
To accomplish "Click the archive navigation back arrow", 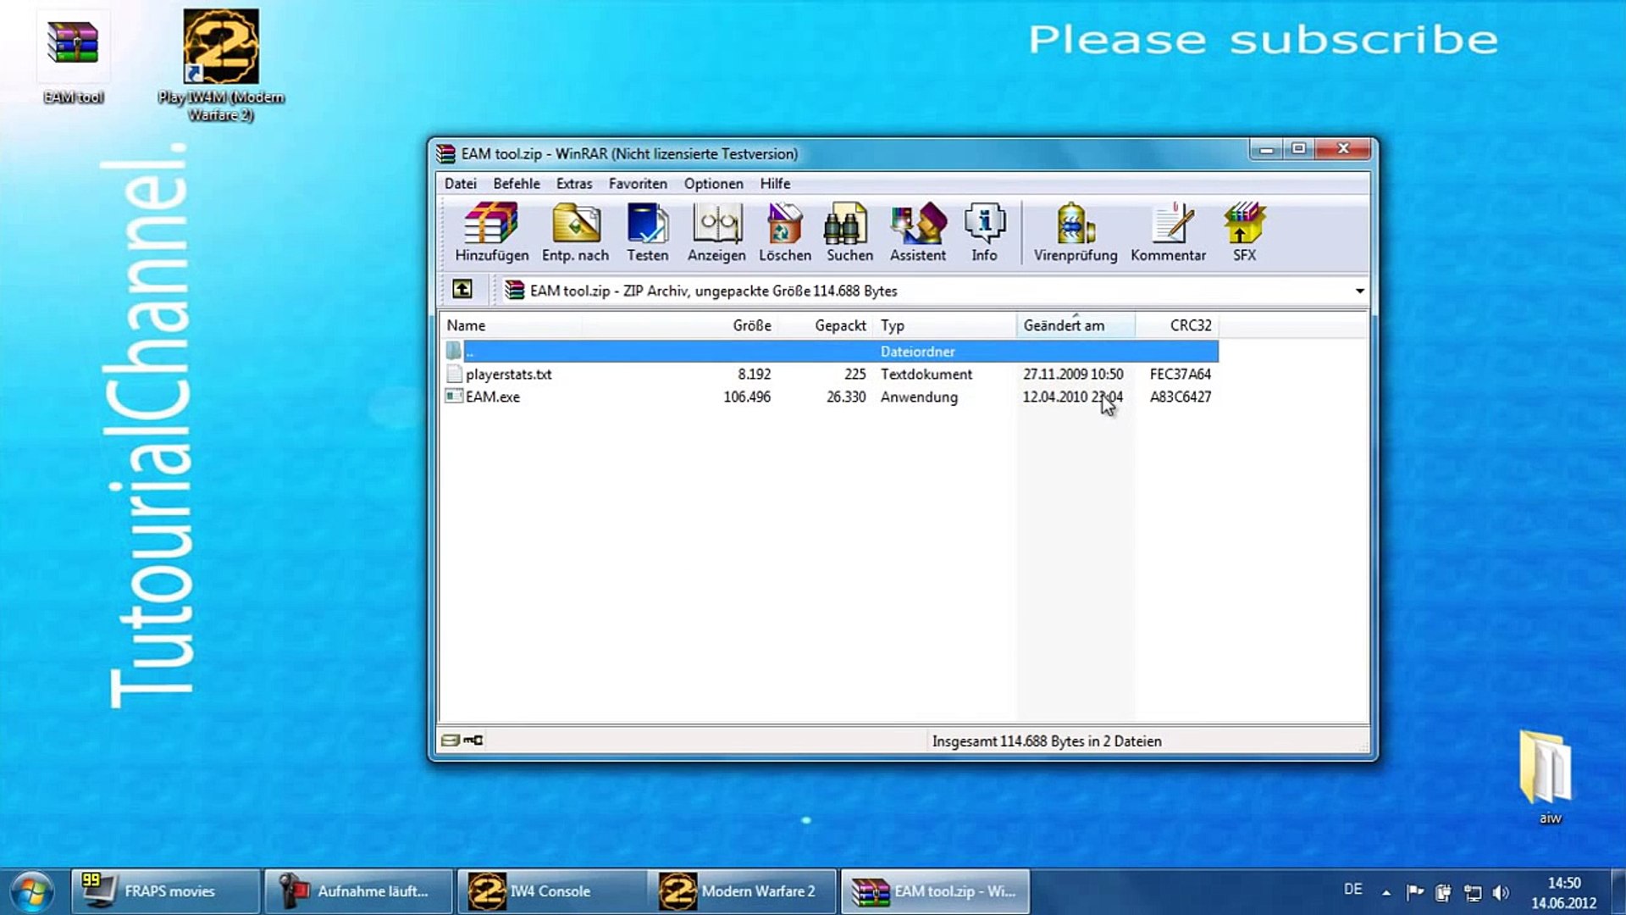I will click(x=462, y=290).
